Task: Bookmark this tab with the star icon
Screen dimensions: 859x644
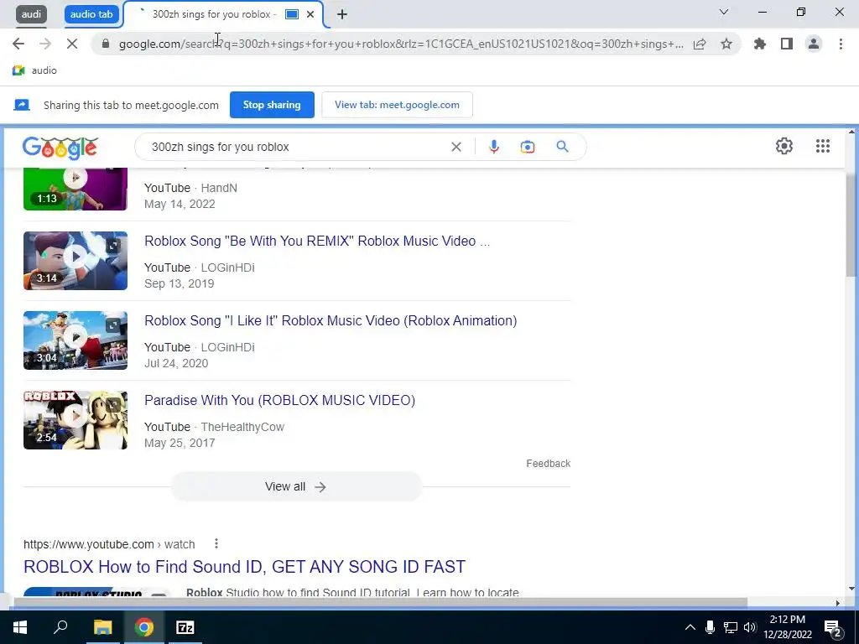Action: (x=726, y=44)
